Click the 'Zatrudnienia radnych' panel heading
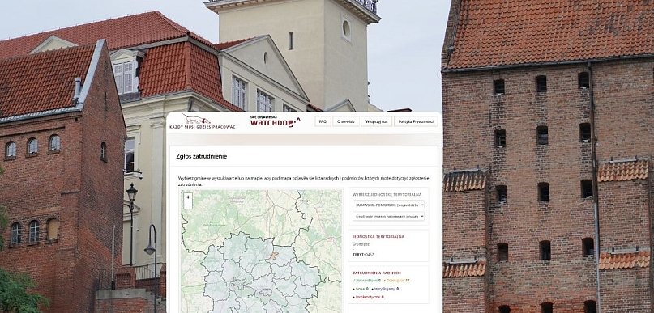Image resolution: width=654 pixels, height=313 pixels. 377,273
